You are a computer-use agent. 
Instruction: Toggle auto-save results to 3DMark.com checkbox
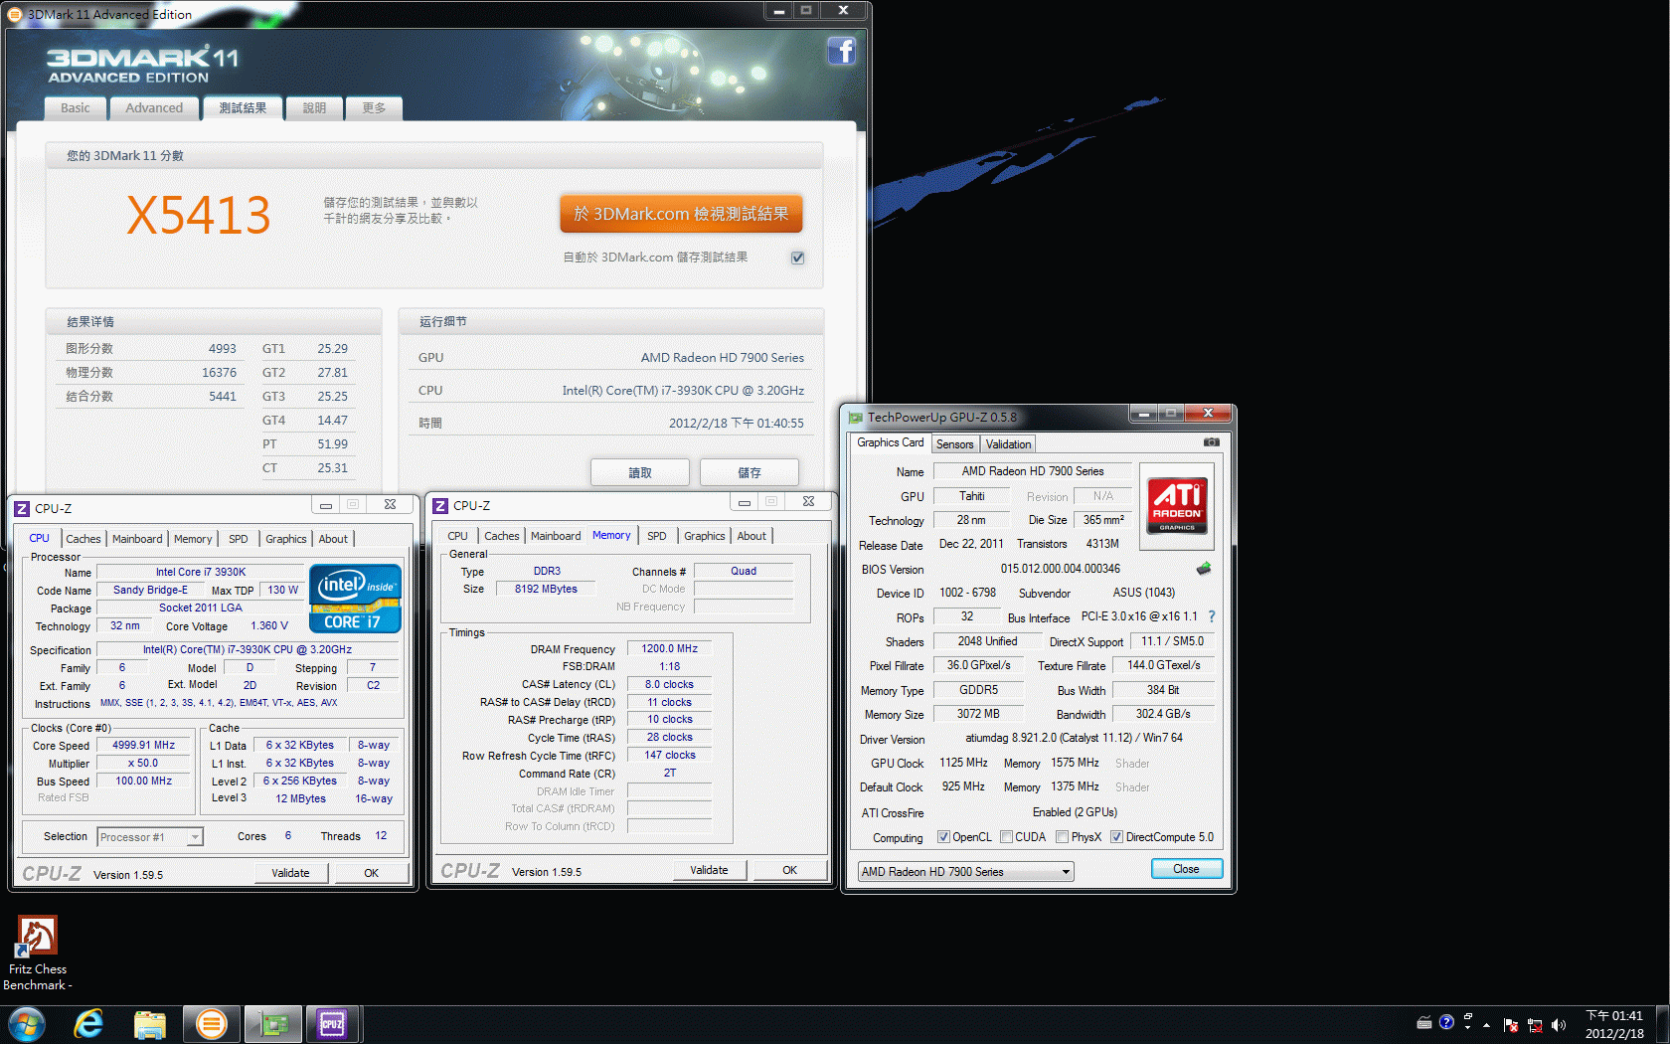[797, 258]
